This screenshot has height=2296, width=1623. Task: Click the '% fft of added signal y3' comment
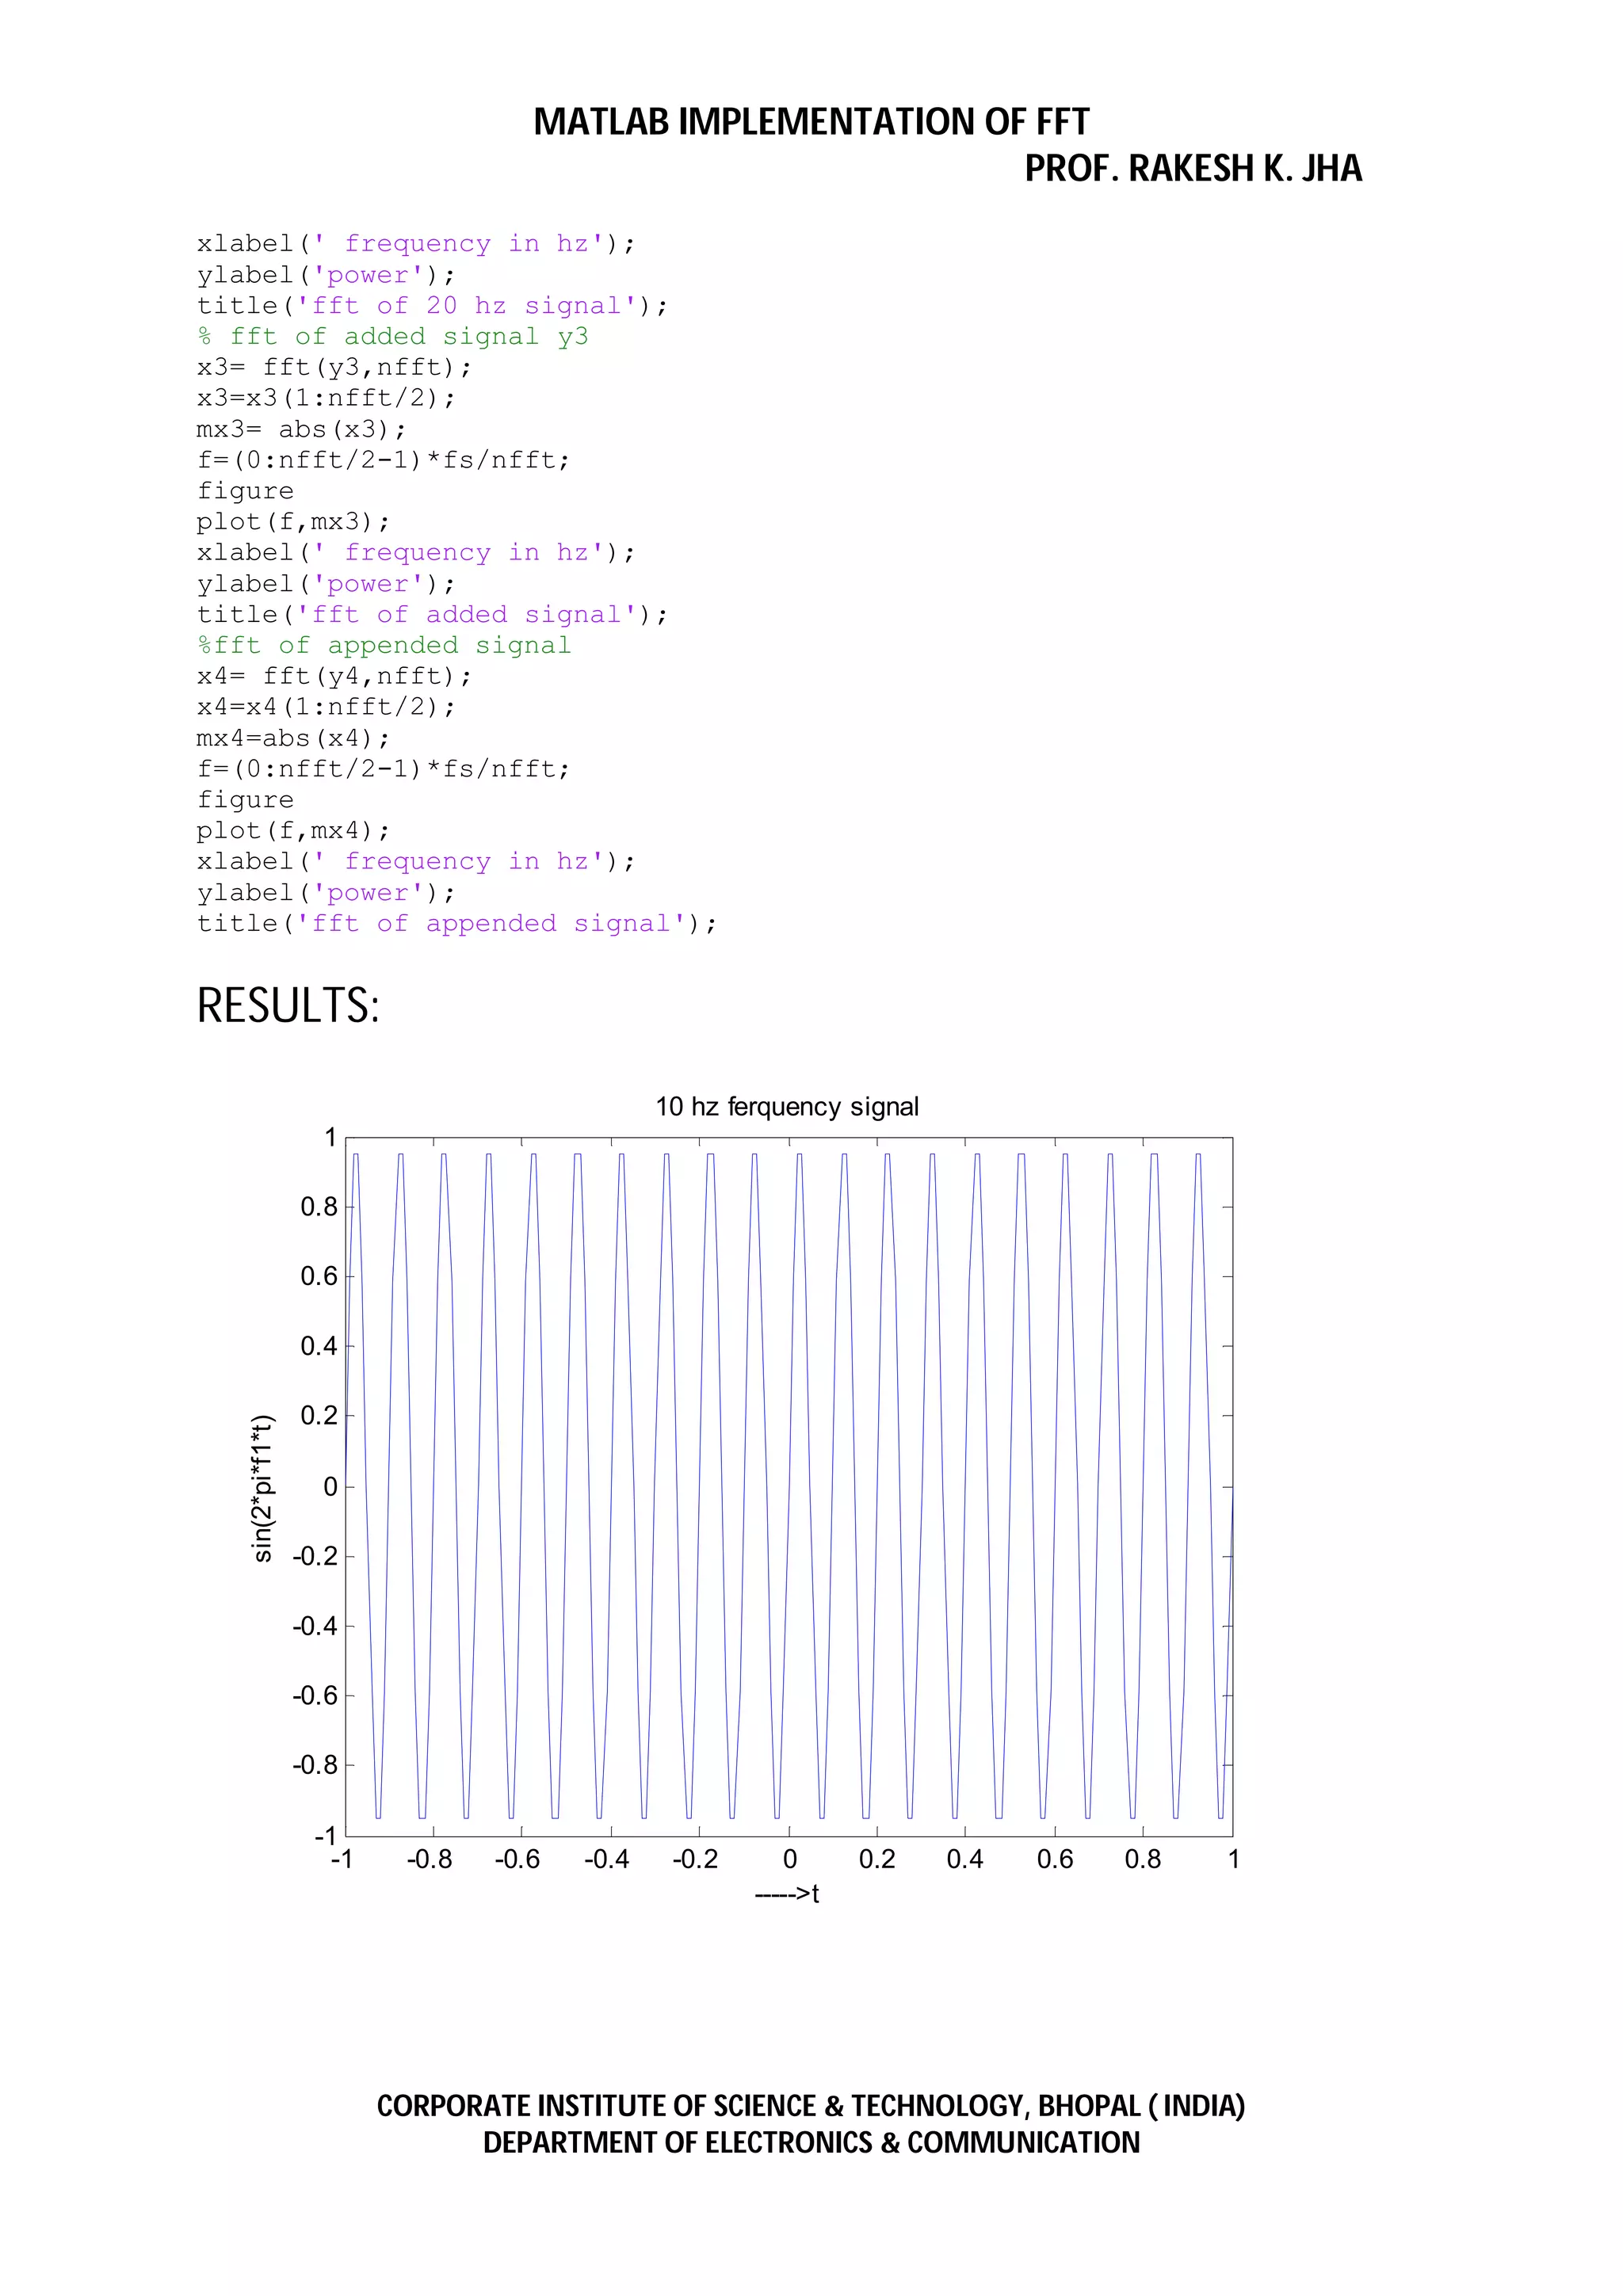[x=392, y=336]
